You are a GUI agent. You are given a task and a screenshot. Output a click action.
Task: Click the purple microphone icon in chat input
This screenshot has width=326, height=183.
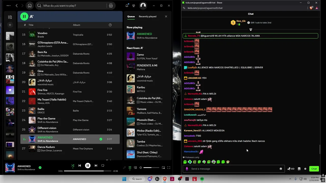tap(187, 169)
